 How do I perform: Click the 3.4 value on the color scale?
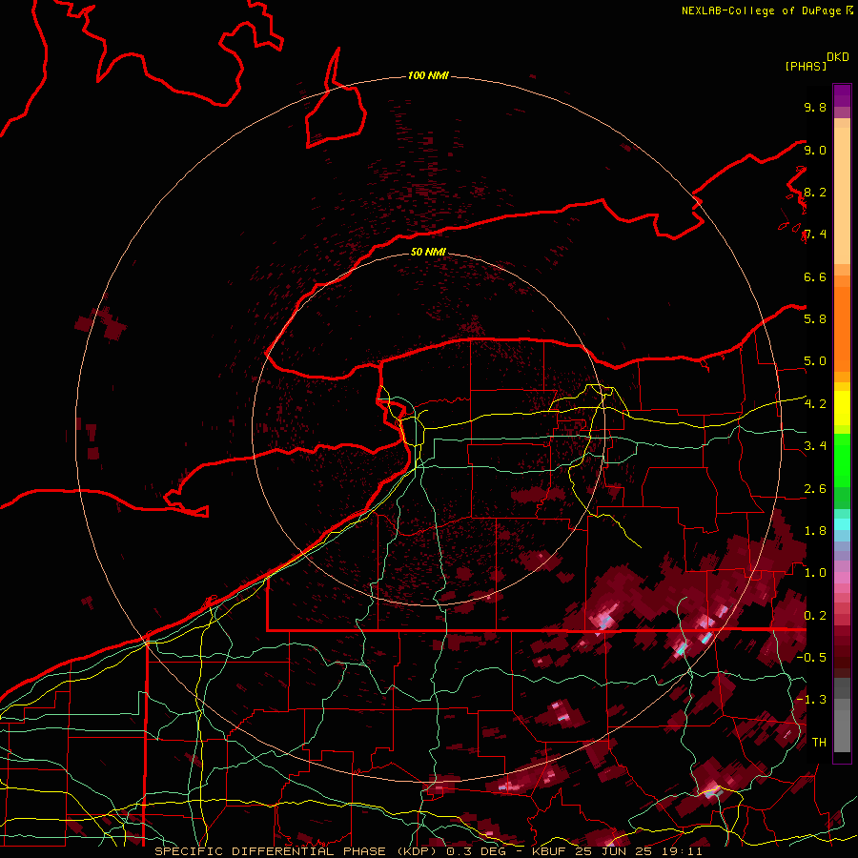(x=815, y=445)
